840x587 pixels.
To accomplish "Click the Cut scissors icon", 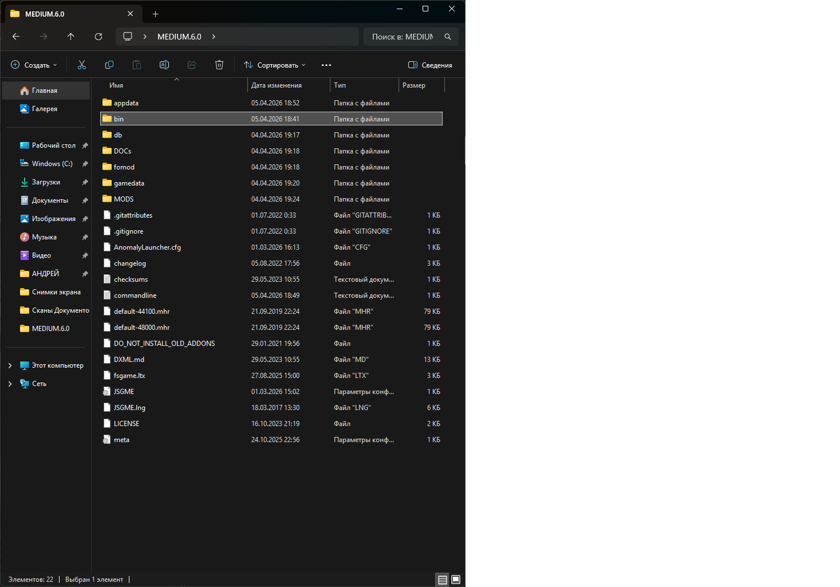I will coord(82,65).
